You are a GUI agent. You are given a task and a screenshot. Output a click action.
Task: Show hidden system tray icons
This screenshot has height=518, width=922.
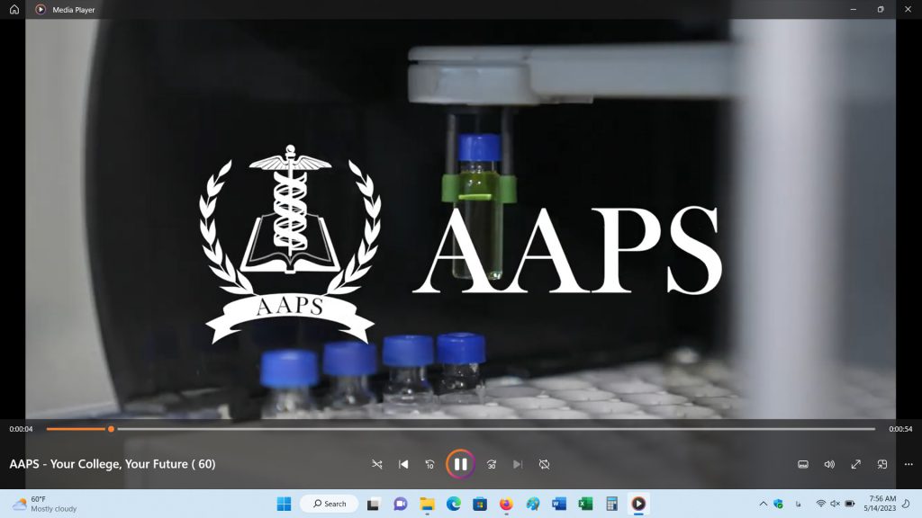click(x=764, y=504)
